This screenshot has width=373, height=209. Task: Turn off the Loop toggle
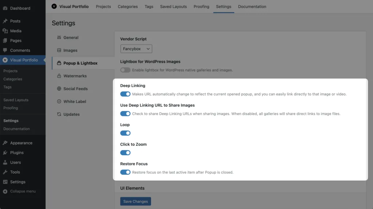point(125,133)
